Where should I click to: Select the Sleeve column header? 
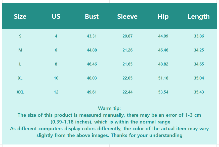127,16
